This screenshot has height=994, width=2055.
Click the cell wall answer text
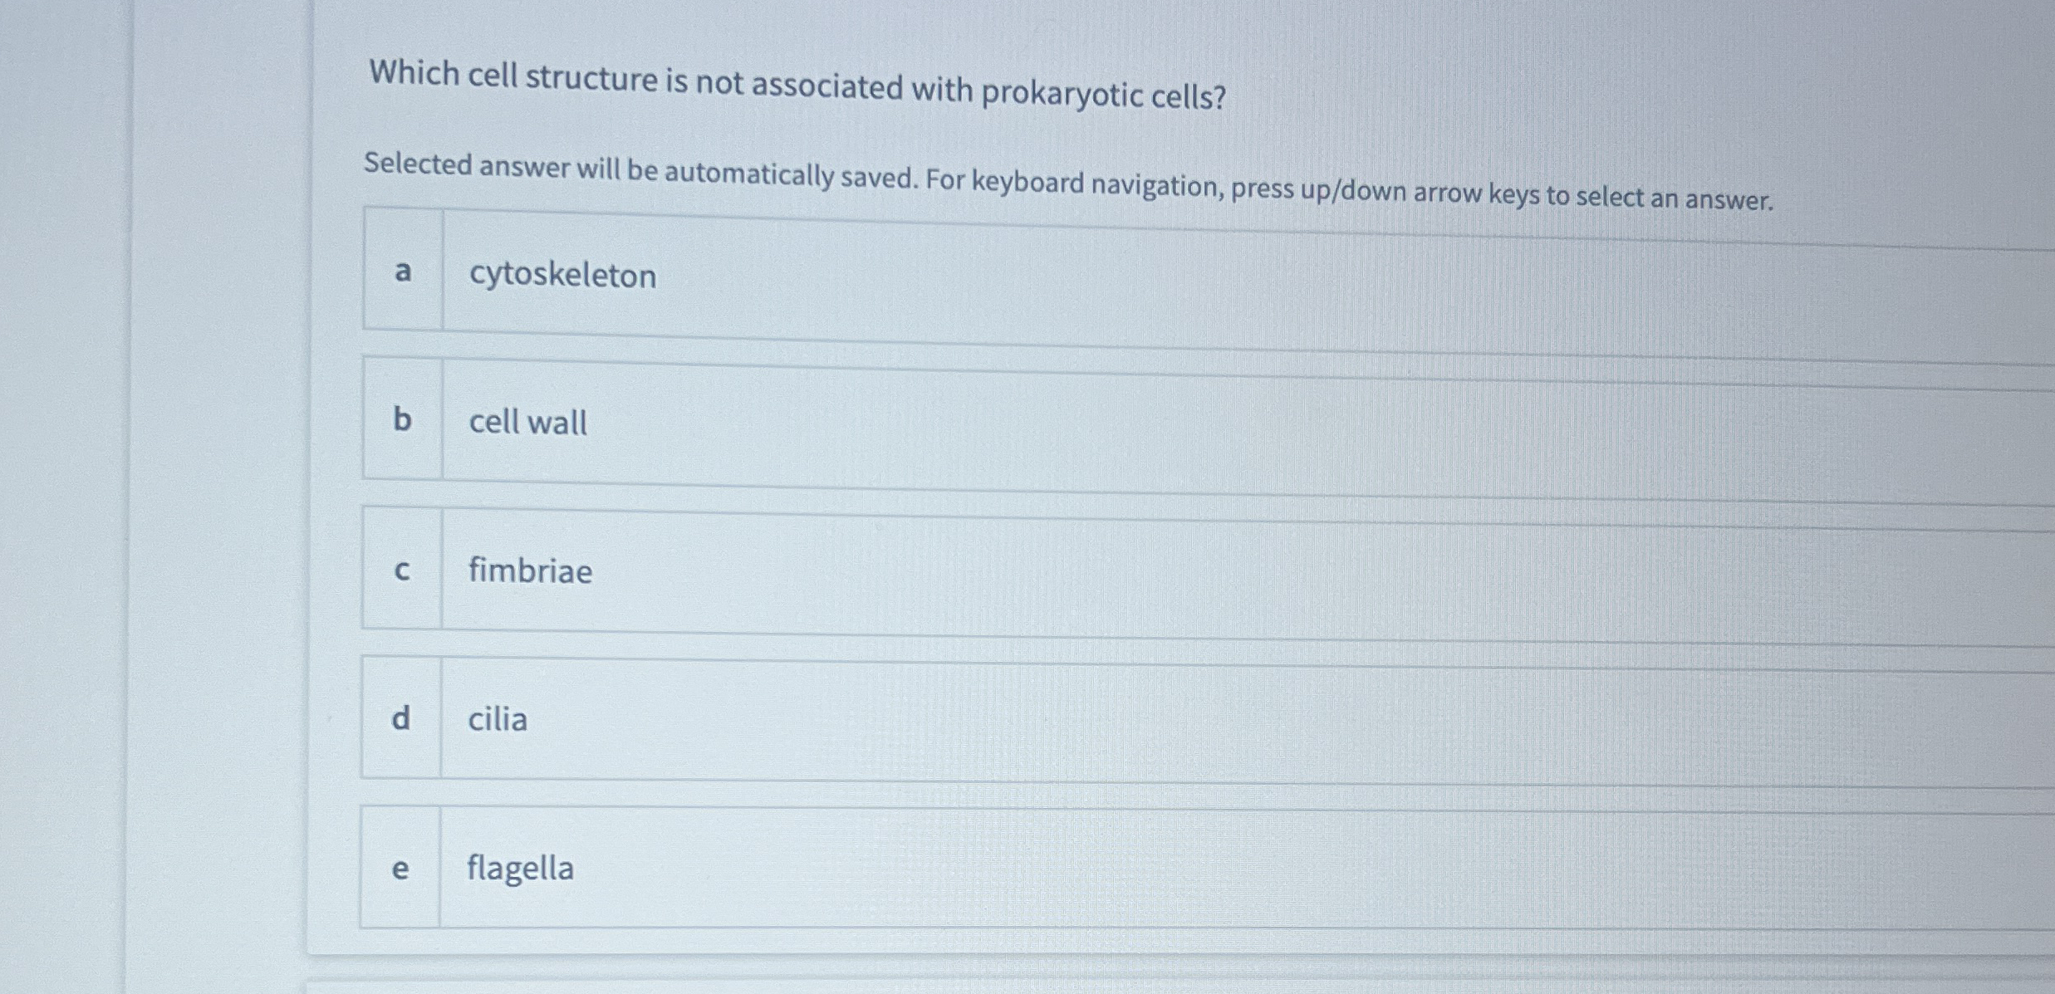tap(527, 422)
